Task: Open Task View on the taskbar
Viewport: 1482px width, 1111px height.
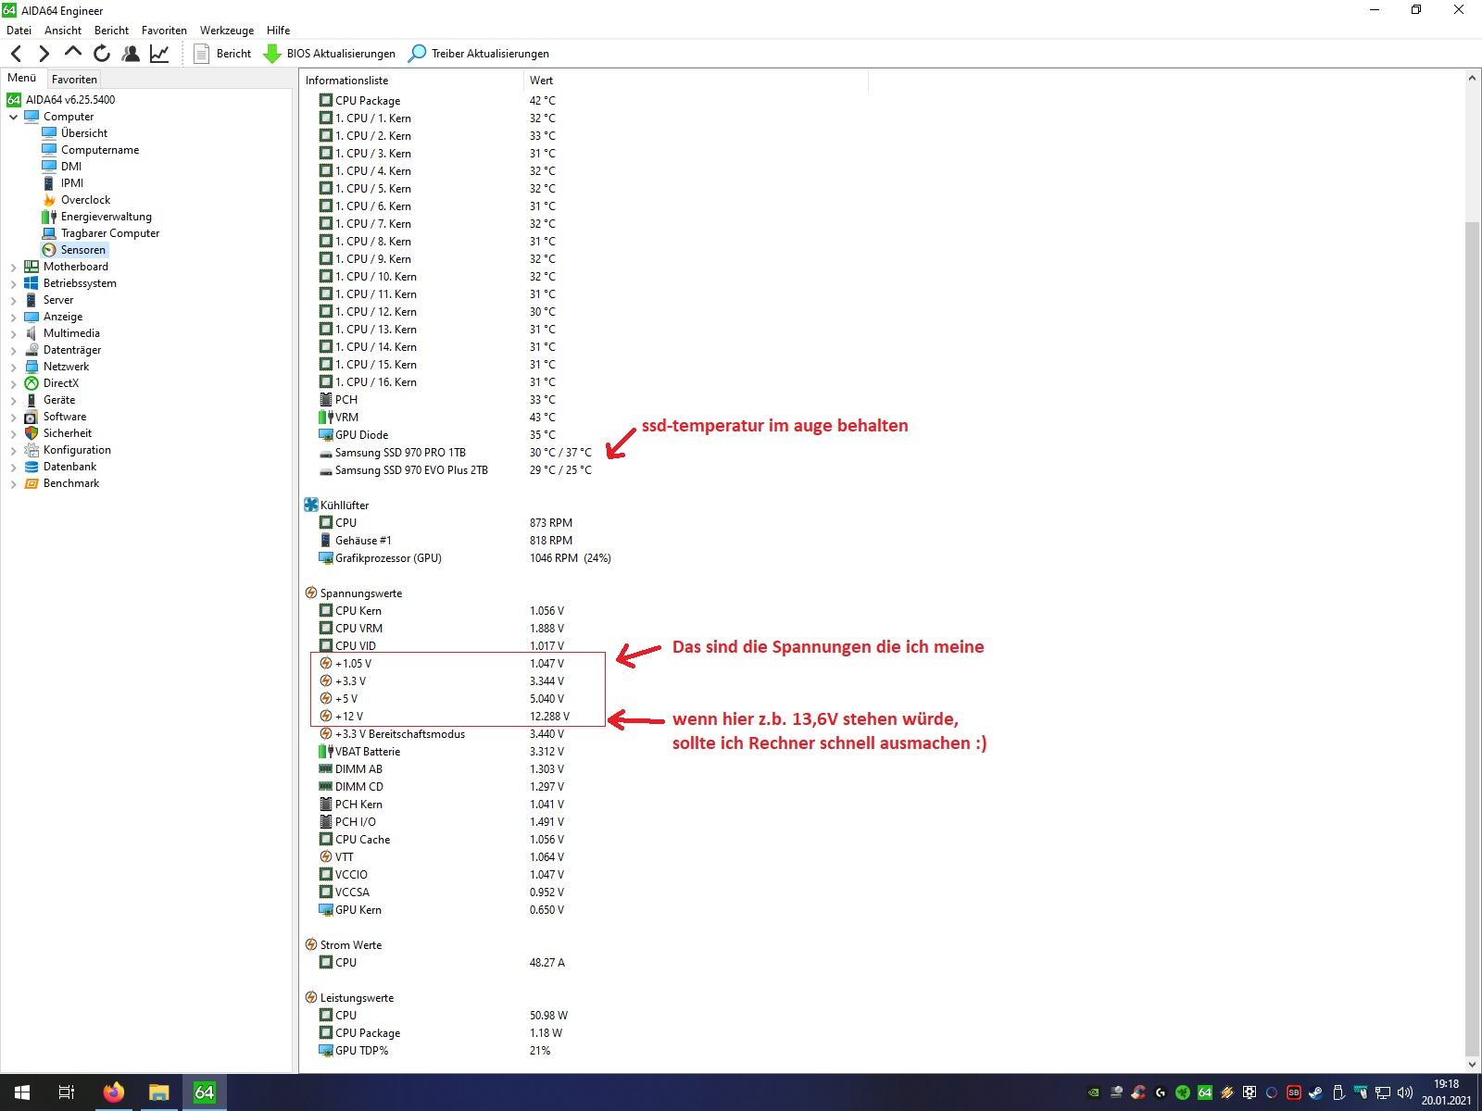Action: coord(67,1092)
